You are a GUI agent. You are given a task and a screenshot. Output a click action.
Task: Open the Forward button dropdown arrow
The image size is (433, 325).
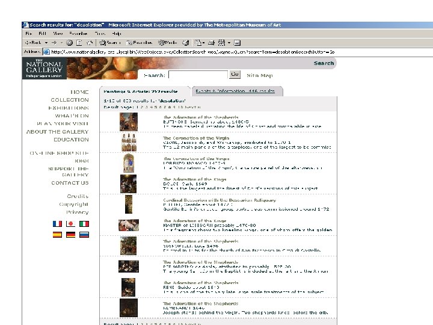[61, 43]
